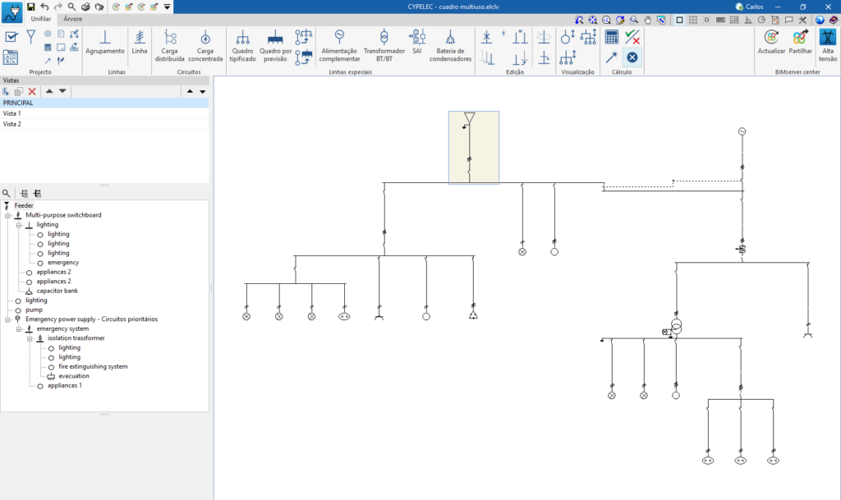The image size is (841, 500).
Task: Open the calculator icon in Cálculo
Action: click(612, 37)
